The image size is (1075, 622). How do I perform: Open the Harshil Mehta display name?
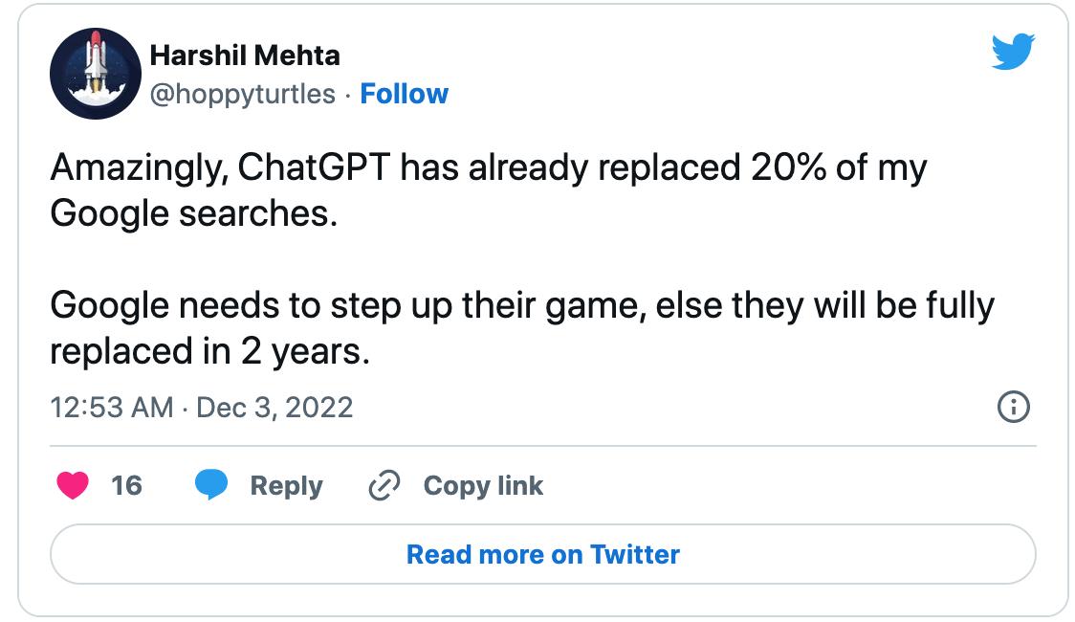point(245,56)
